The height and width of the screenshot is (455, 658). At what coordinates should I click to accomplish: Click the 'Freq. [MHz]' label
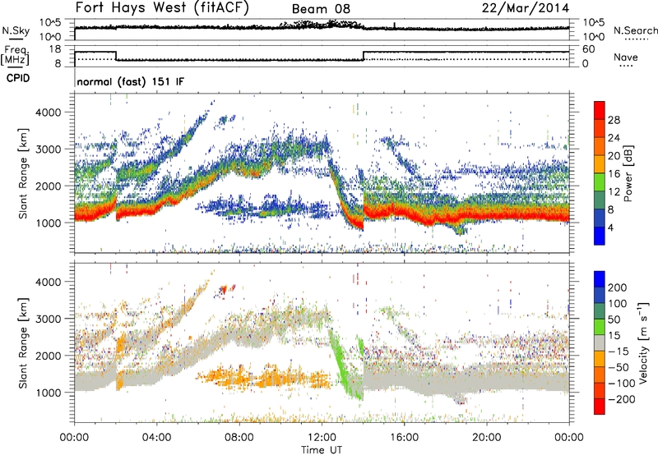(15, 55)
